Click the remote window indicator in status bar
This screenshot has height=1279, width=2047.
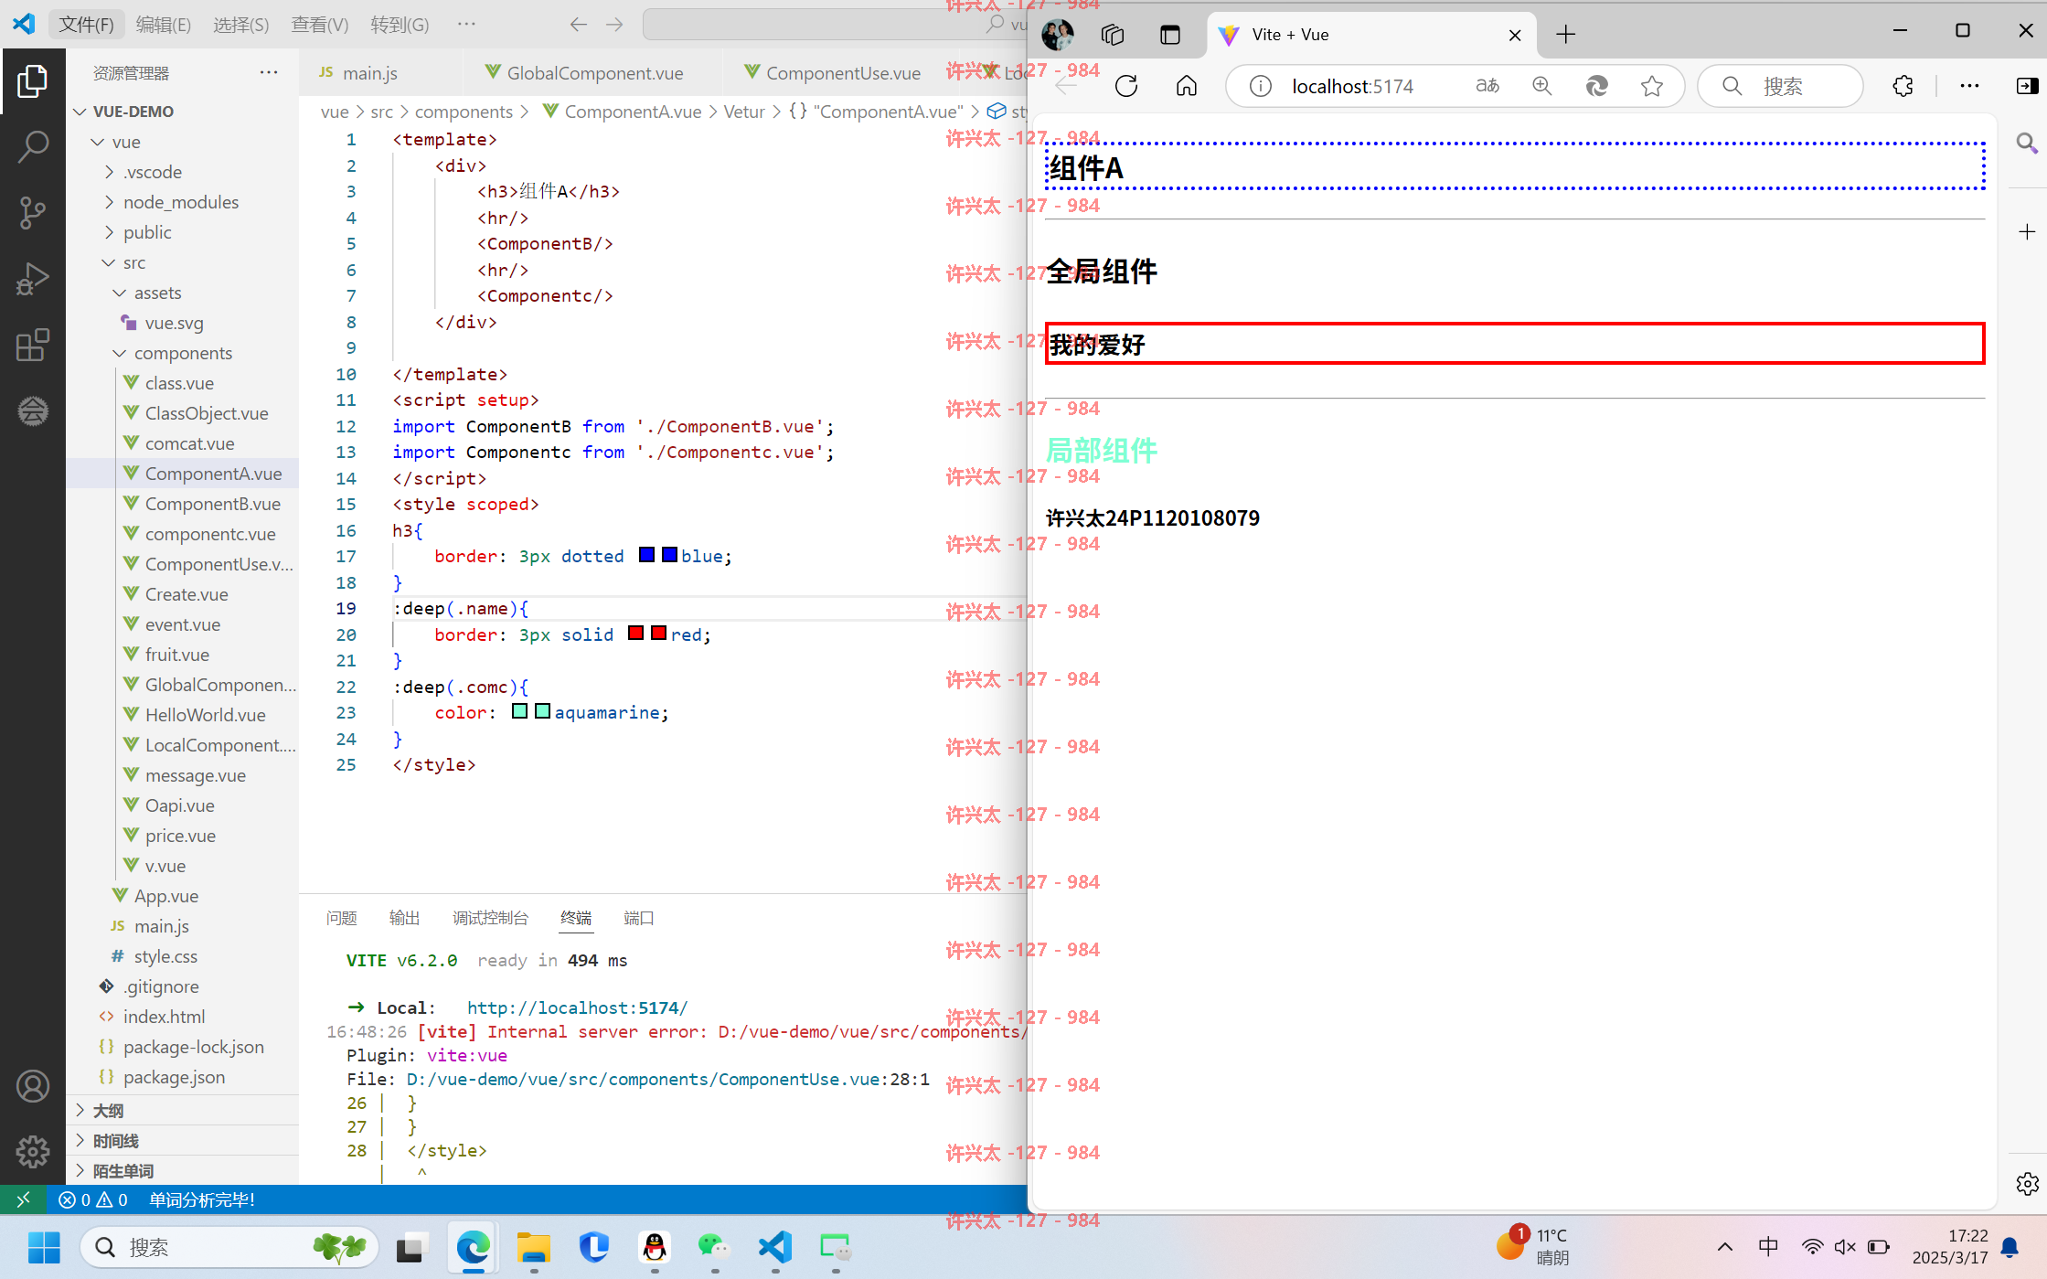(24, 1199)
